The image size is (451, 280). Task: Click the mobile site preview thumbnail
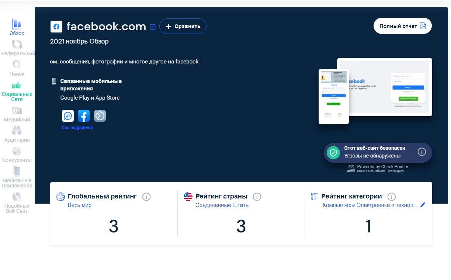[x=334, y=97]
